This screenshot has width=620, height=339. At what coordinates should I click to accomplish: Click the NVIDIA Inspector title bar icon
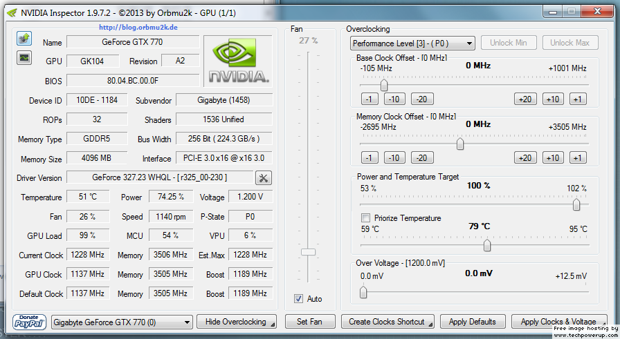(12, 13)
